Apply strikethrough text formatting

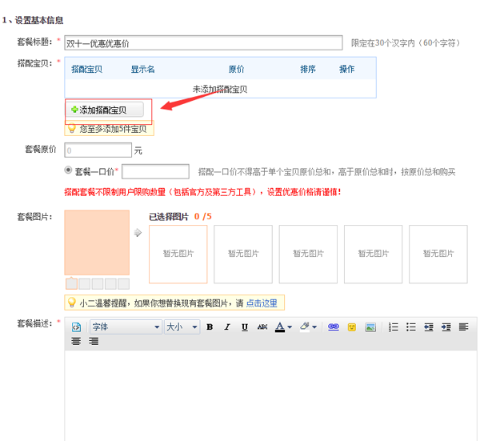pyautogui.click(x=262, y=327)
